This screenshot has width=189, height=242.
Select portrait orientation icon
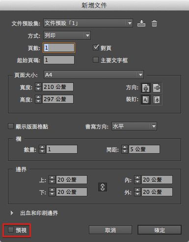coord(145,88)
